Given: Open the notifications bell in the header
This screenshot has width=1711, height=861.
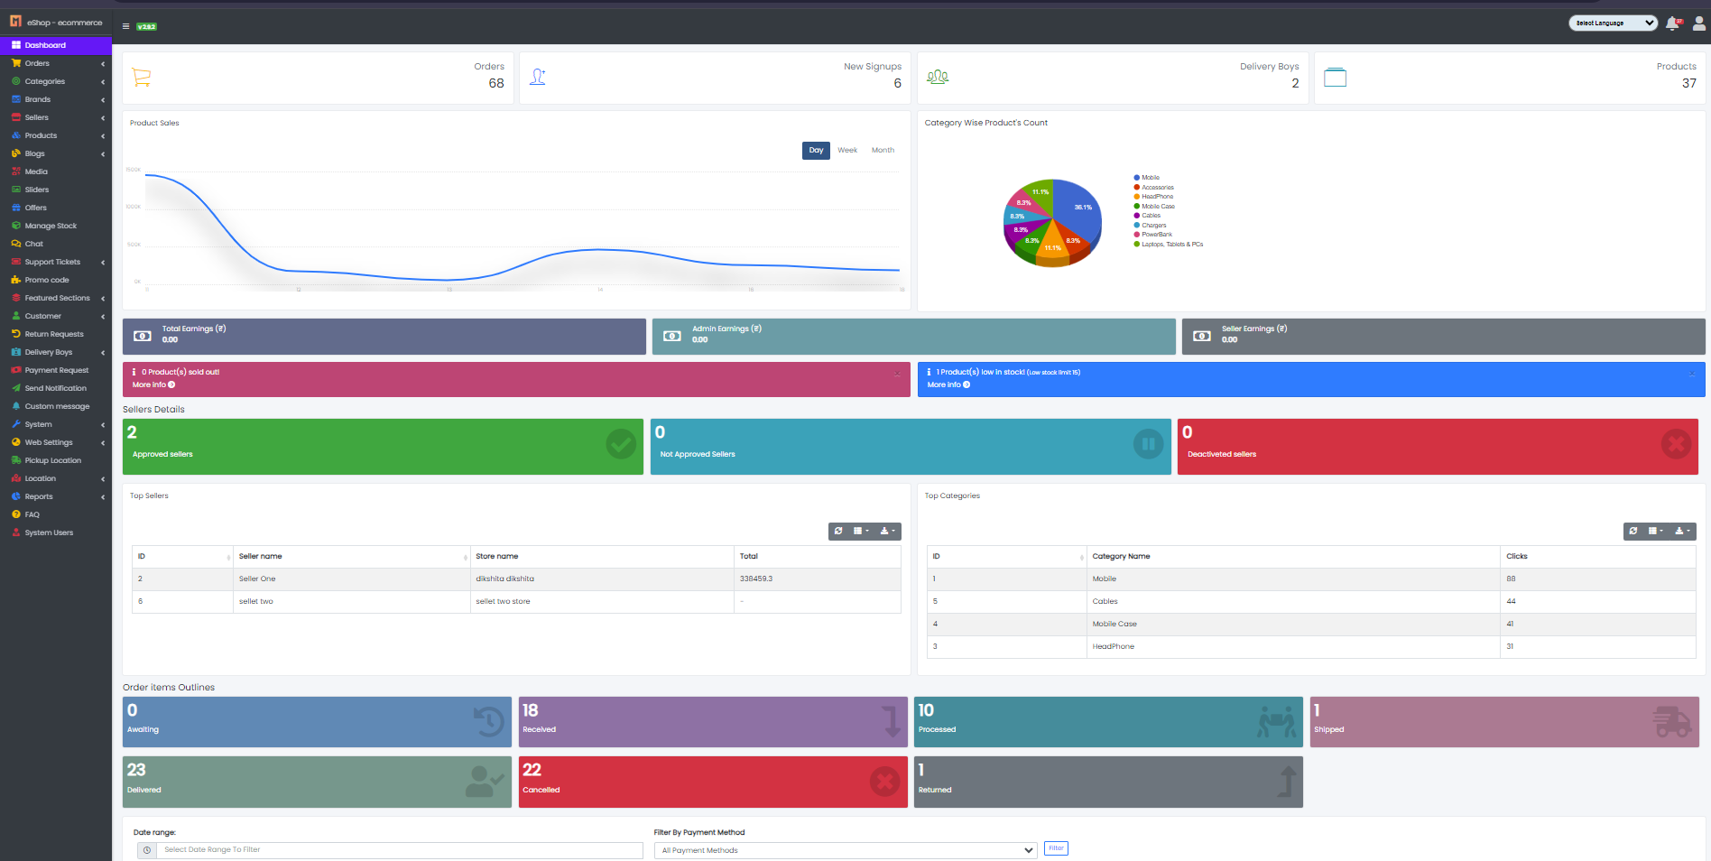Looking at the screenshot, I should [x=1672, y=24].
